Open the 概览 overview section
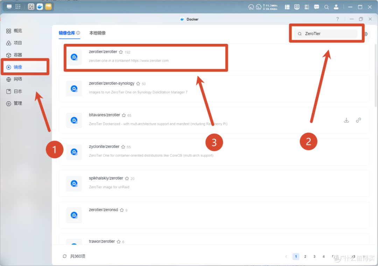Screen dimensions: 378x266 (14, 31)
